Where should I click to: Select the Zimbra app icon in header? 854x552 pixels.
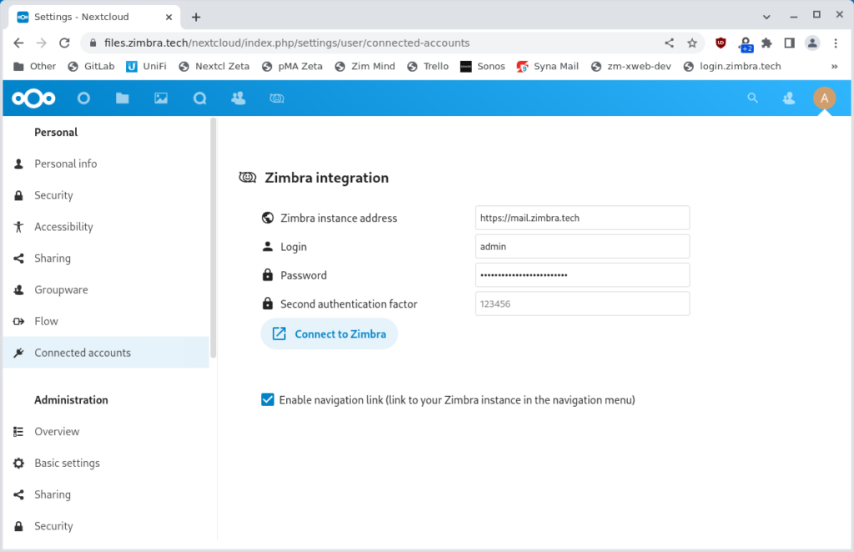point(276,98)
